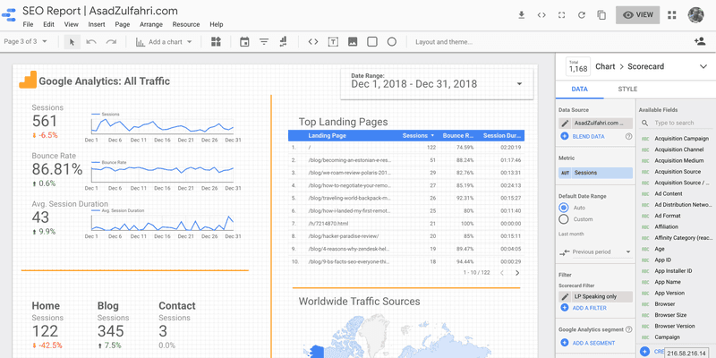Switch to the DATA tab
This screenshot has width=716, height=358.
[579, 89]
